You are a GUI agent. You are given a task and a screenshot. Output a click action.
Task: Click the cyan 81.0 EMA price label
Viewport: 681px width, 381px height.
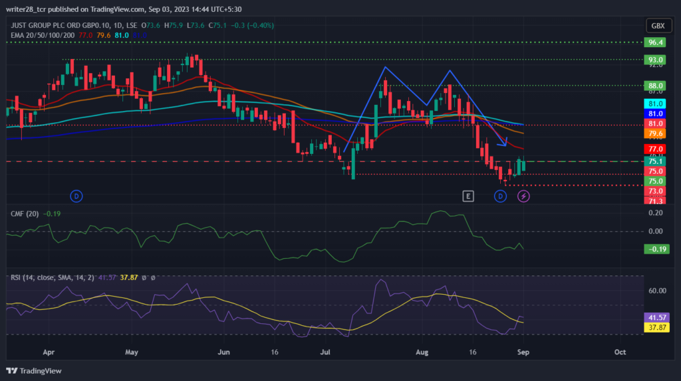point(655,104)
